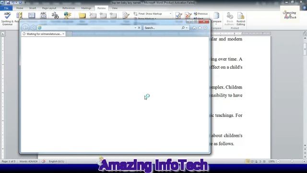Screen dimensions: 307x173
Task: Accept the change (checkmark icon)
Action: click(178, 15)
